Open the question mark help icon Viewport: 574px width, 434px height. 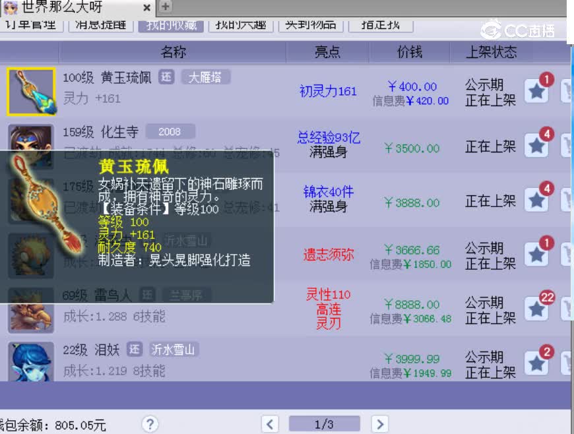coord(150,424)
